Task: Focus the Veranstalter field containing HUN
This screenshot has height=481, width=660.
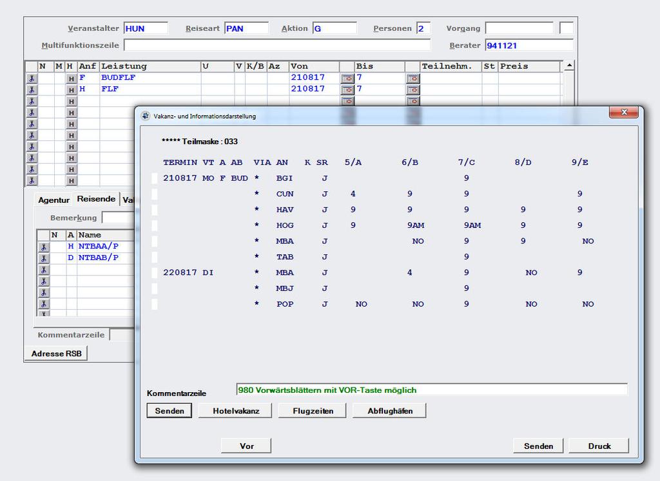Action: (146, 28)
